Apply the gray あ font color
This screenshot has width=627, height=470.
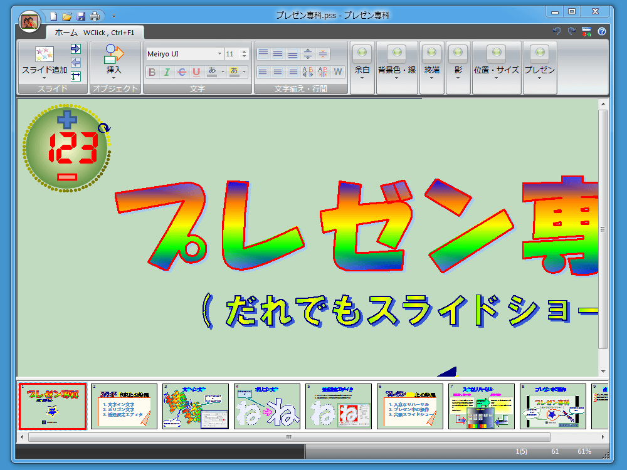(212, 72)
